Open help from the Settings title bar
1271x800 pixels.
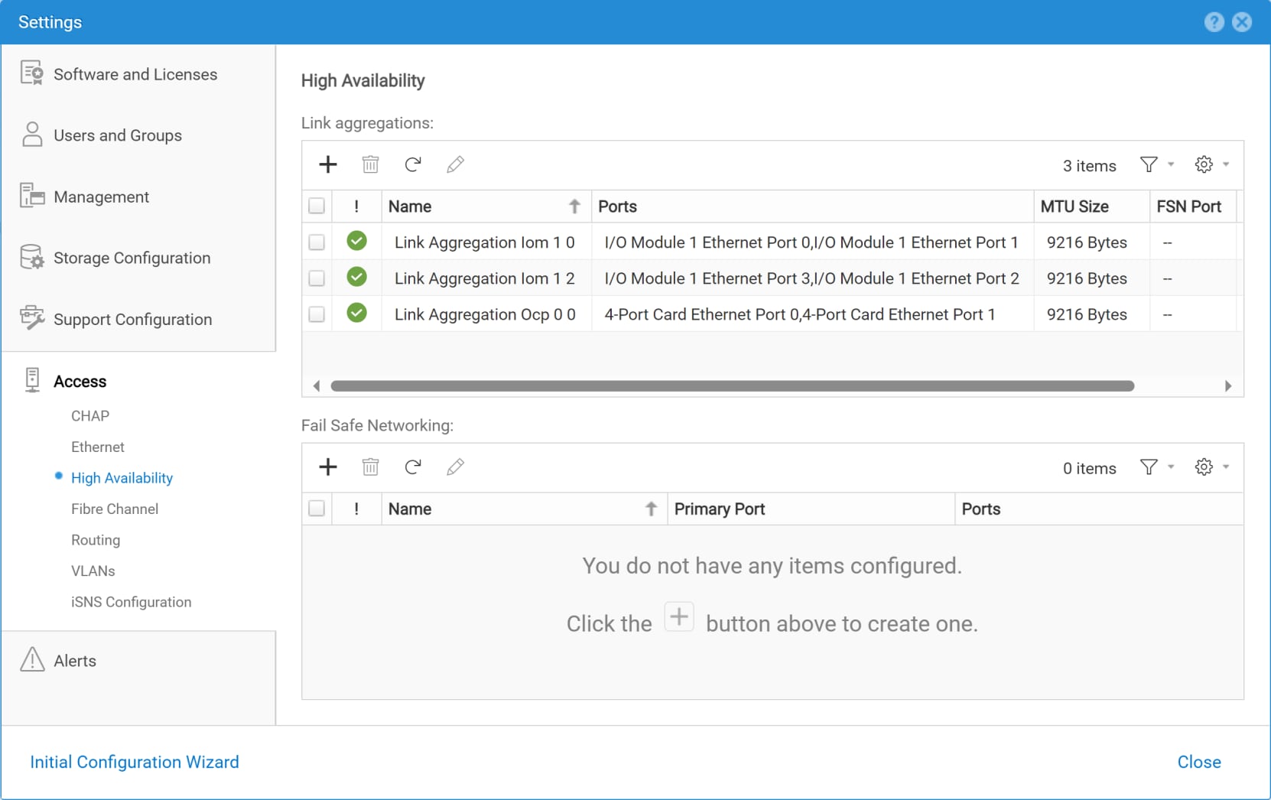tap(1214, 22)
